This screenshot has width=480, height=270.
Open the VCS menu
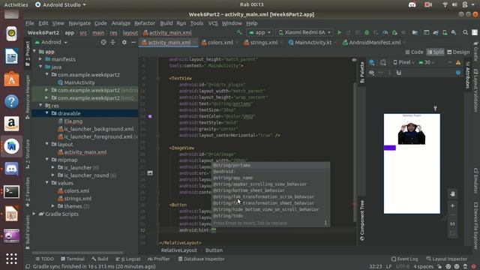coord(213,23)
